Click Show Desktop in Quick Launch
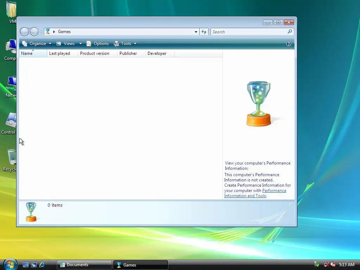 (x=25, y=265)
